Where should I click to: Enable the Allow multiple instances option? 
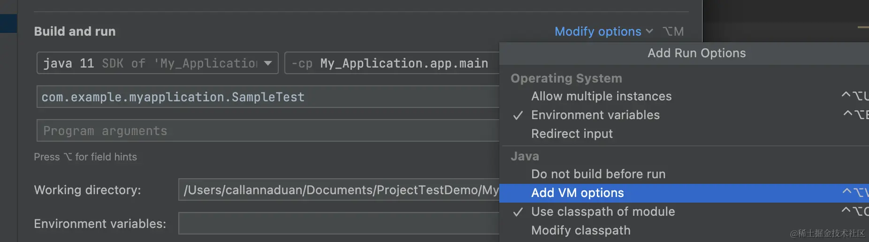[601, 96]
